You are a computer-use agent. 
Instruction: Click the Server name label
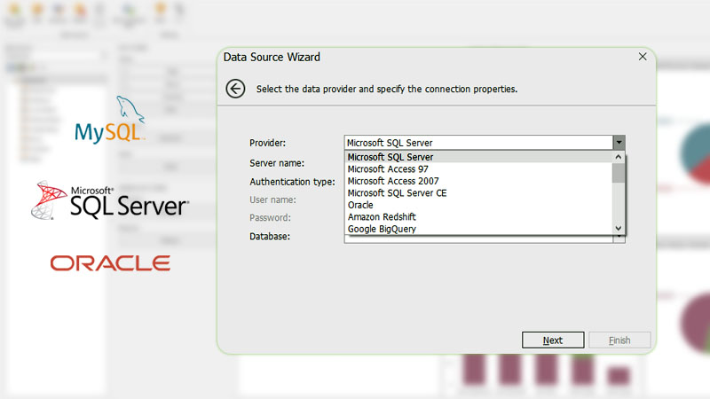pyautogui.click(x=277, y=163)
